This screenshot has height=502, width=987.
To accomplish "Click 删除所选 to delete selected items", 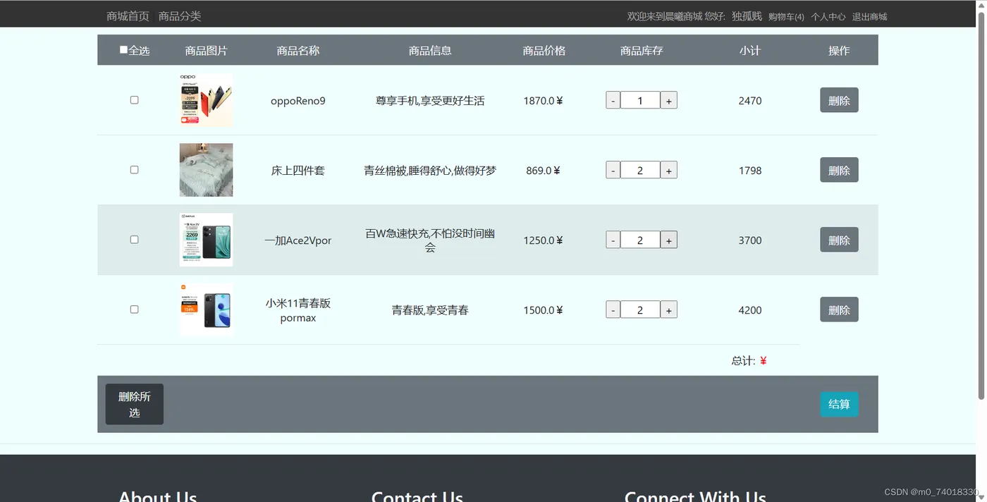I will tap(135, 404).
